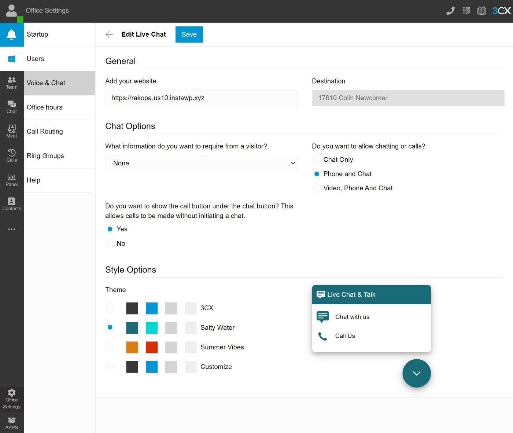The image size is (513, 433).
Task: Open Contacts in the sidebar
Action: point(12,204)
